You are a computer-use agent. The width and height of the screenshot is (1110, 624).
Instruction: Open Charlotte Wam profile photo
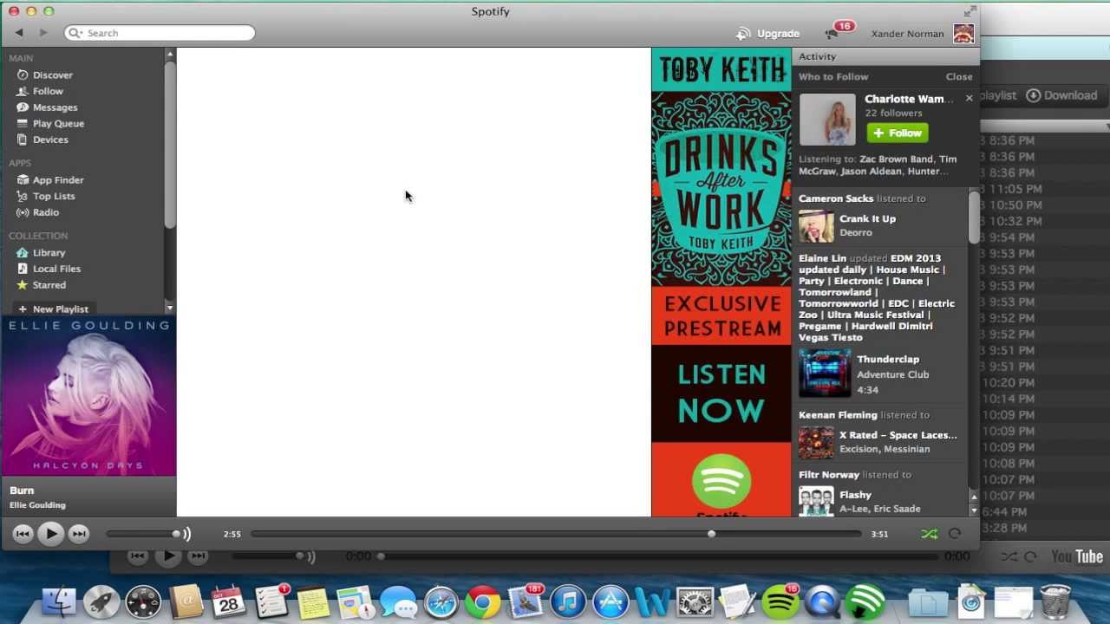click(x=827, y=119)
